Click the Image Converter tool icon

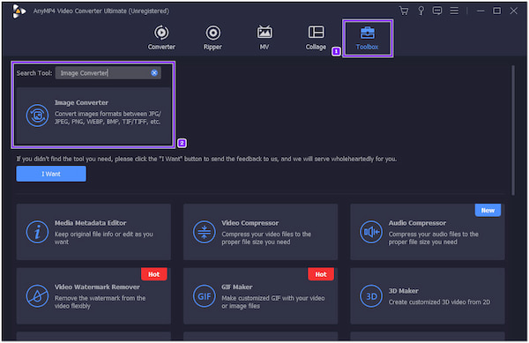[37, 116]
